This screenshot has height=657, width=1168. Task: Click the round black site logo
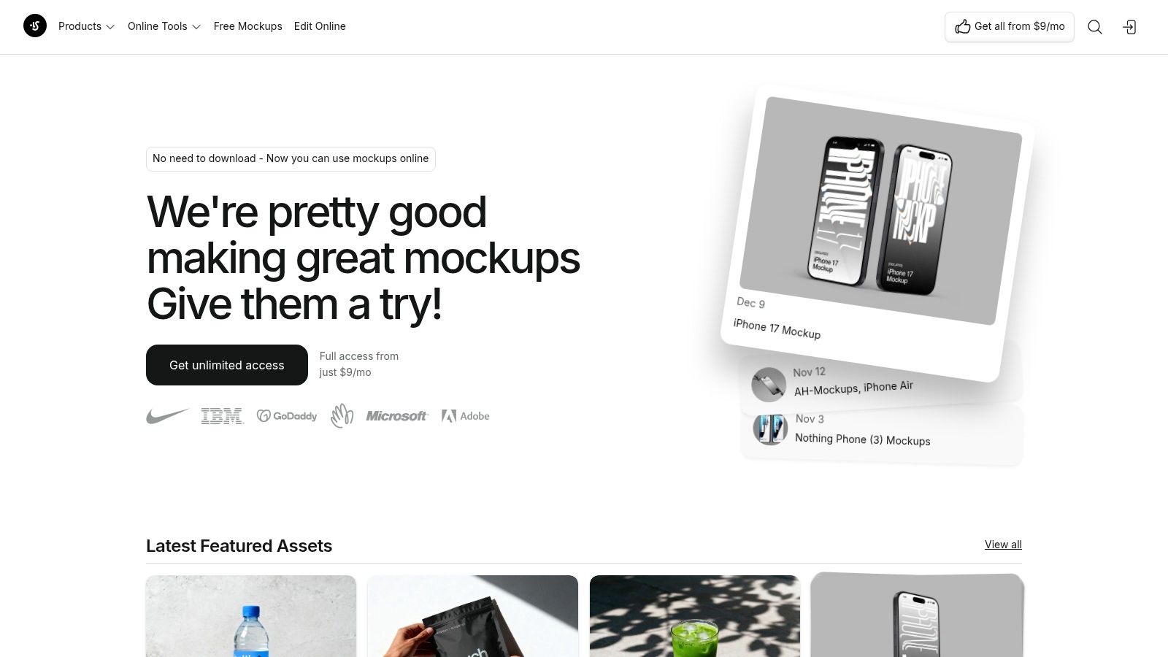tap(35, 26)
